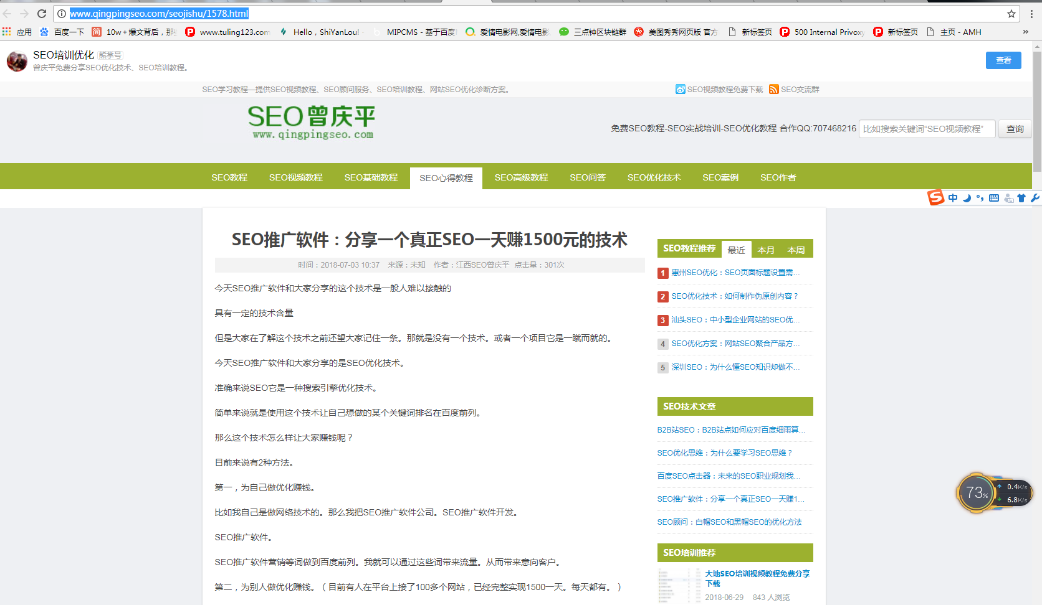Screen dimensions: 1042x605
Task: Toggle Sogou Chinese/English input mode
Action: [x=953, y=198]
